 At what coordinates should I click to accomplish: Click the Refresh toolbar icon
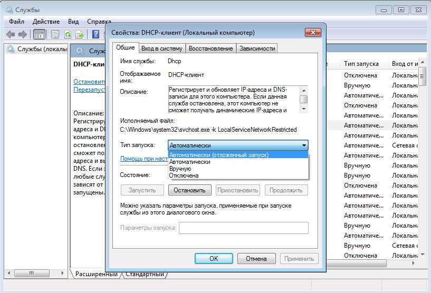68,34
